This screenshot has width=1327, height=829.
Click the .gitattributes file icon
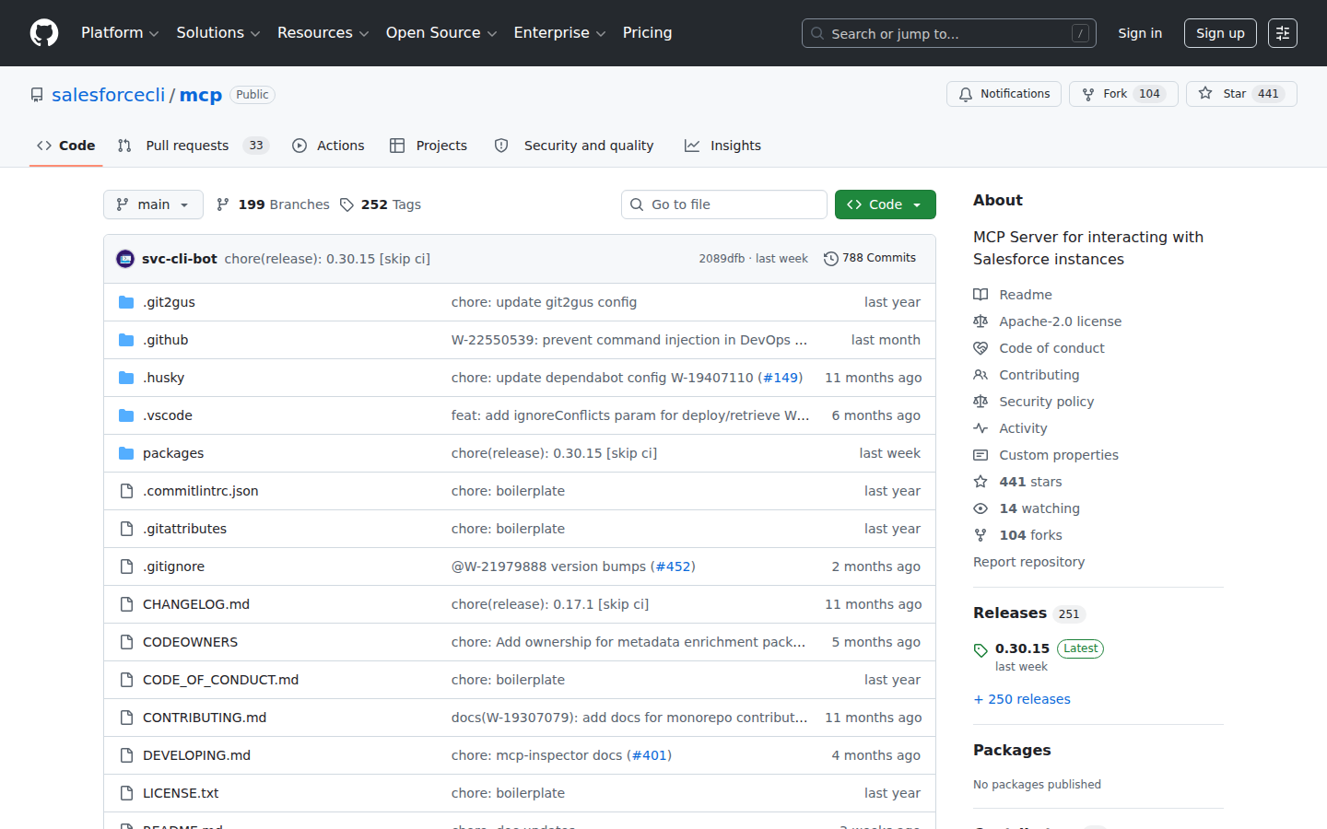pyautogui.click(x=126, y=529)
